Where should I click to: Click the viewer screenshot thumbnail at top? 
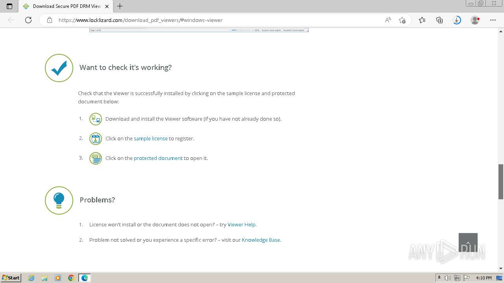click(x=199, y=30)
